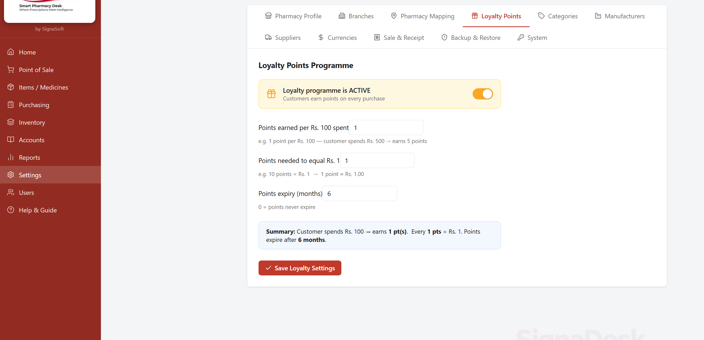Click the Purchasing clipboard icon
Image resolution: width=704 pixels, height=340 pixels.
[x=11, y=105]
